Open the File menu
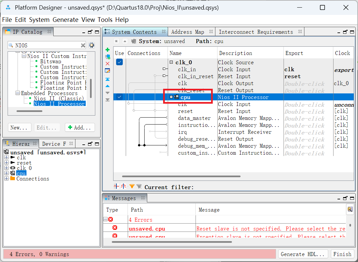Image resolution: width=358 pixels, height=262 pixels. point(7,20)
